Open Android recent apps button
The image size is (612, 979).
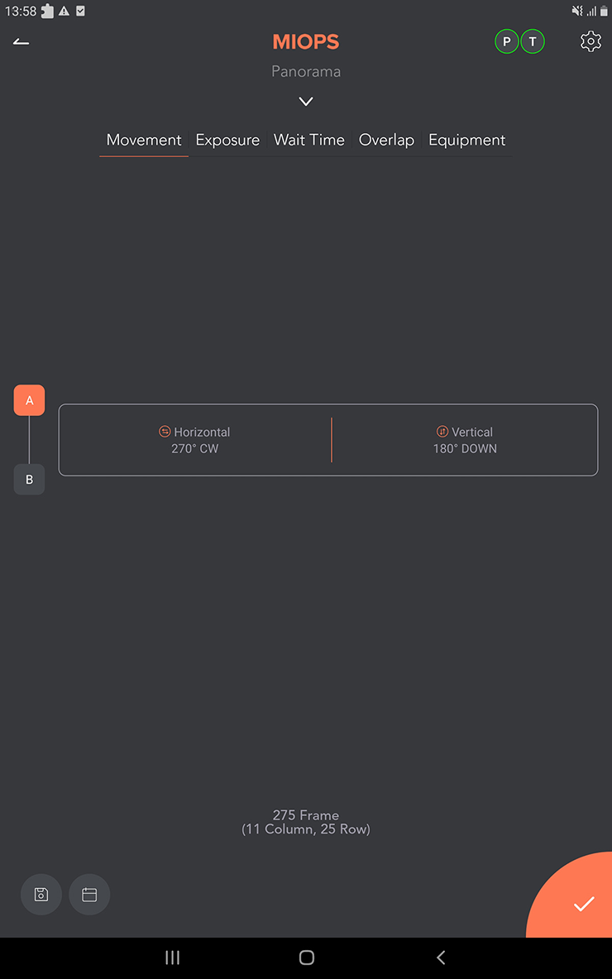172,958
